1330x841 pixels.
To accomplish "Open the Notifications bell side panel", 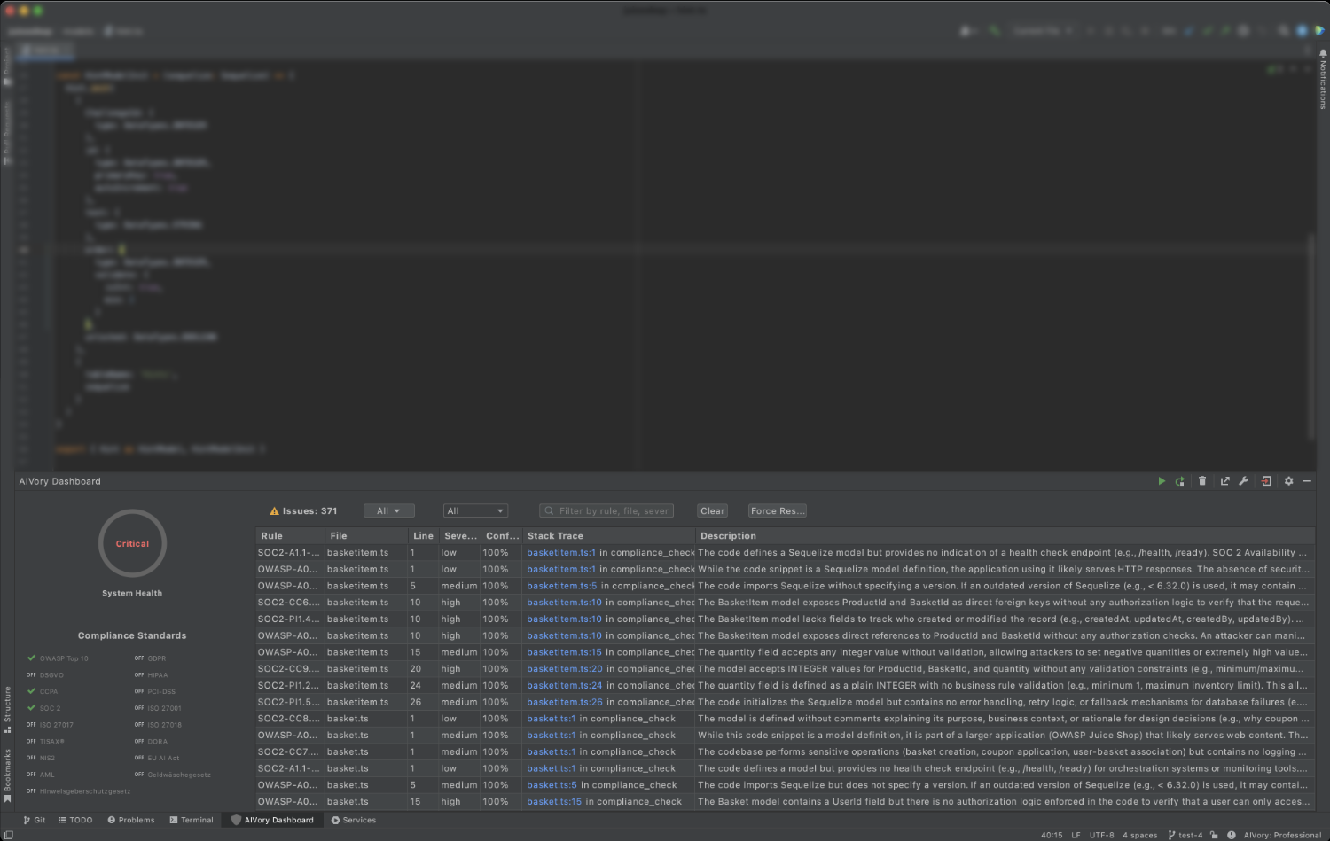I will pos(1323,79).
